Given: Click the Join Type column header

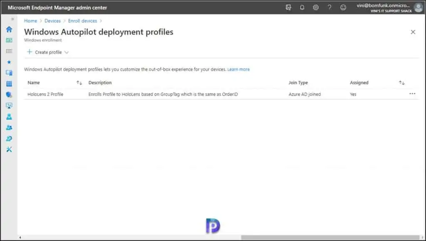Looking at the screenshot, I should coord(298,83).
